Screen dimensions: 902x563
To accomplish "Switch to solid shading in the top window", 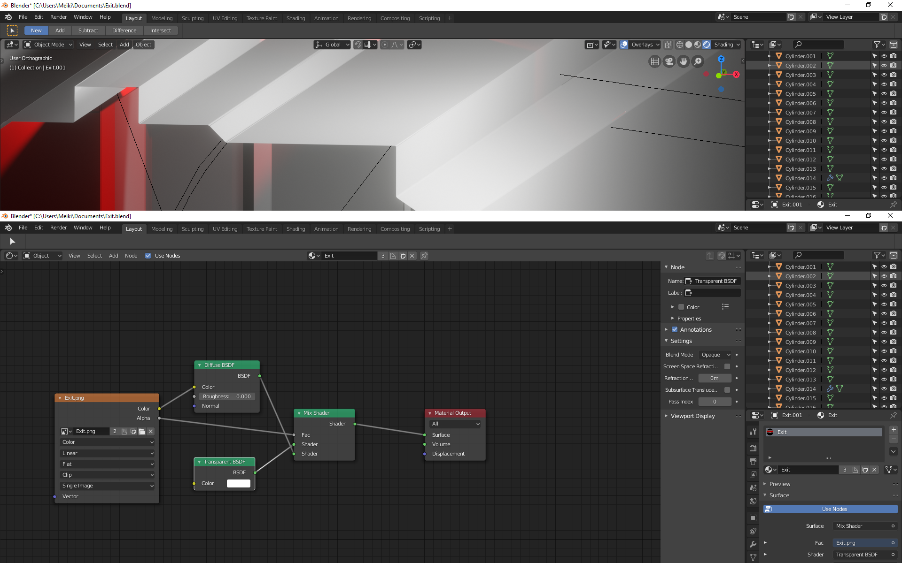I will click(x=689, y=45).
